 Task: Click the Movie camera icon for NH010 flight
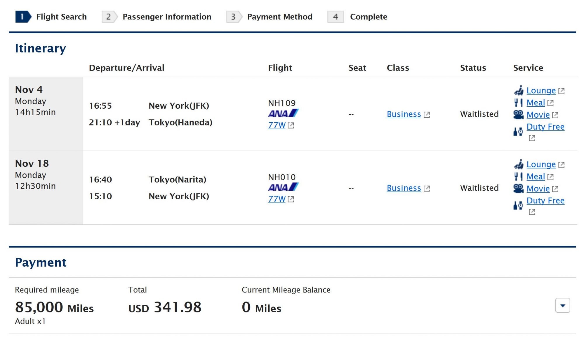[x=518, y=189]
